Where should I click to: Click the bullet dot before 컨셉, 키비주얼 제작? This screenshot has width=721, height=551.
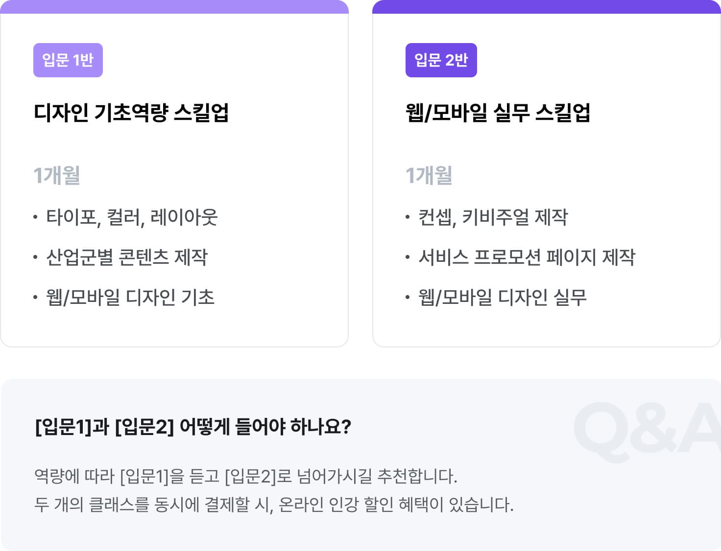(x=408, y=217)
